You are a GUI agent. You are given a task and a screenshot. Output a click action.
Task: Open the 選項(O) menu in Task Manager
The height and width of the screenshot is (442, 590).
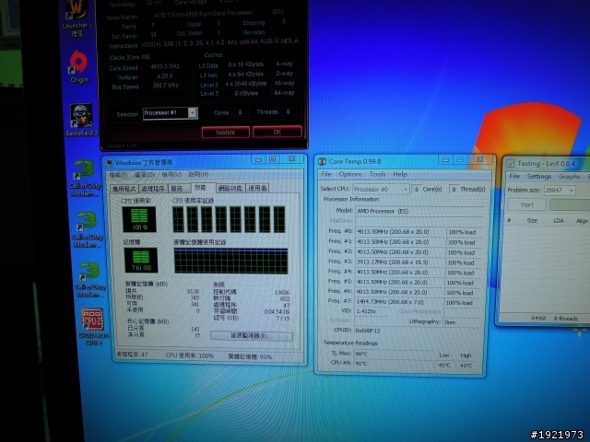point(145,175)
